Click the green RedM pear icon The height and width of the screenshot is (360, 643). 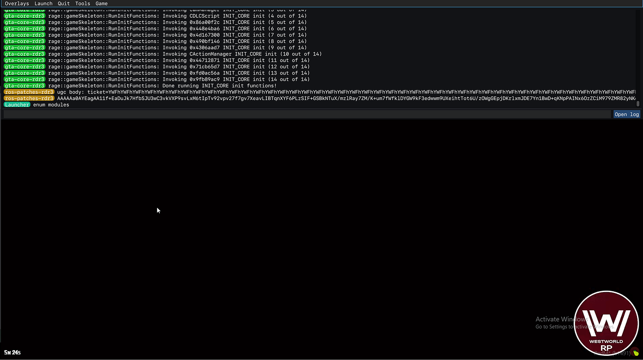[635, 353]
